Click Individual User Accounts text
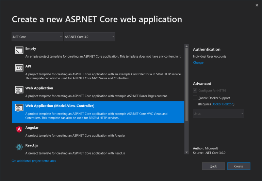Viewport: 262px width, 181px height. pos(210,57)
